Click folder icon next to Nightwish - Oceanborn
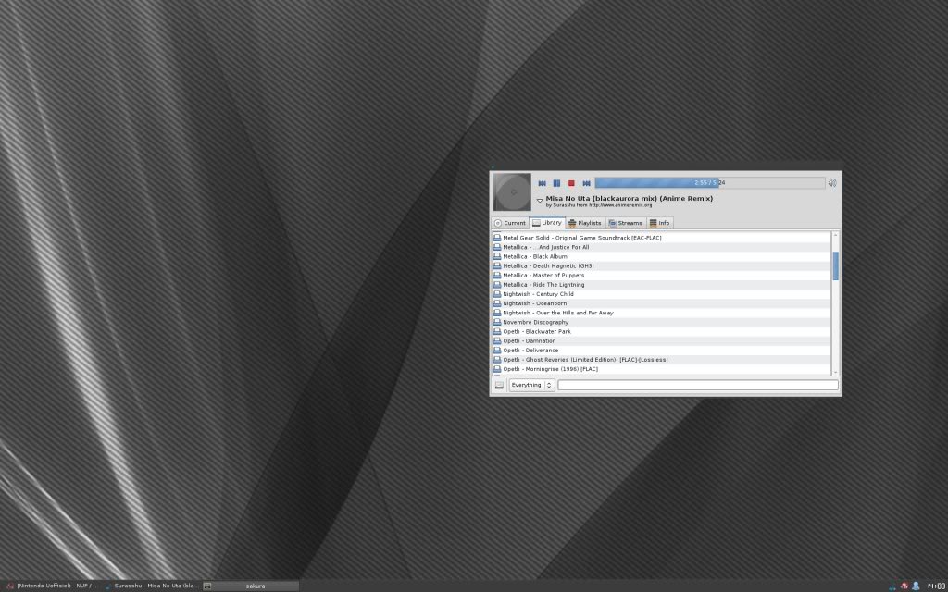948x592 pixels. click(x=497, y=303)
